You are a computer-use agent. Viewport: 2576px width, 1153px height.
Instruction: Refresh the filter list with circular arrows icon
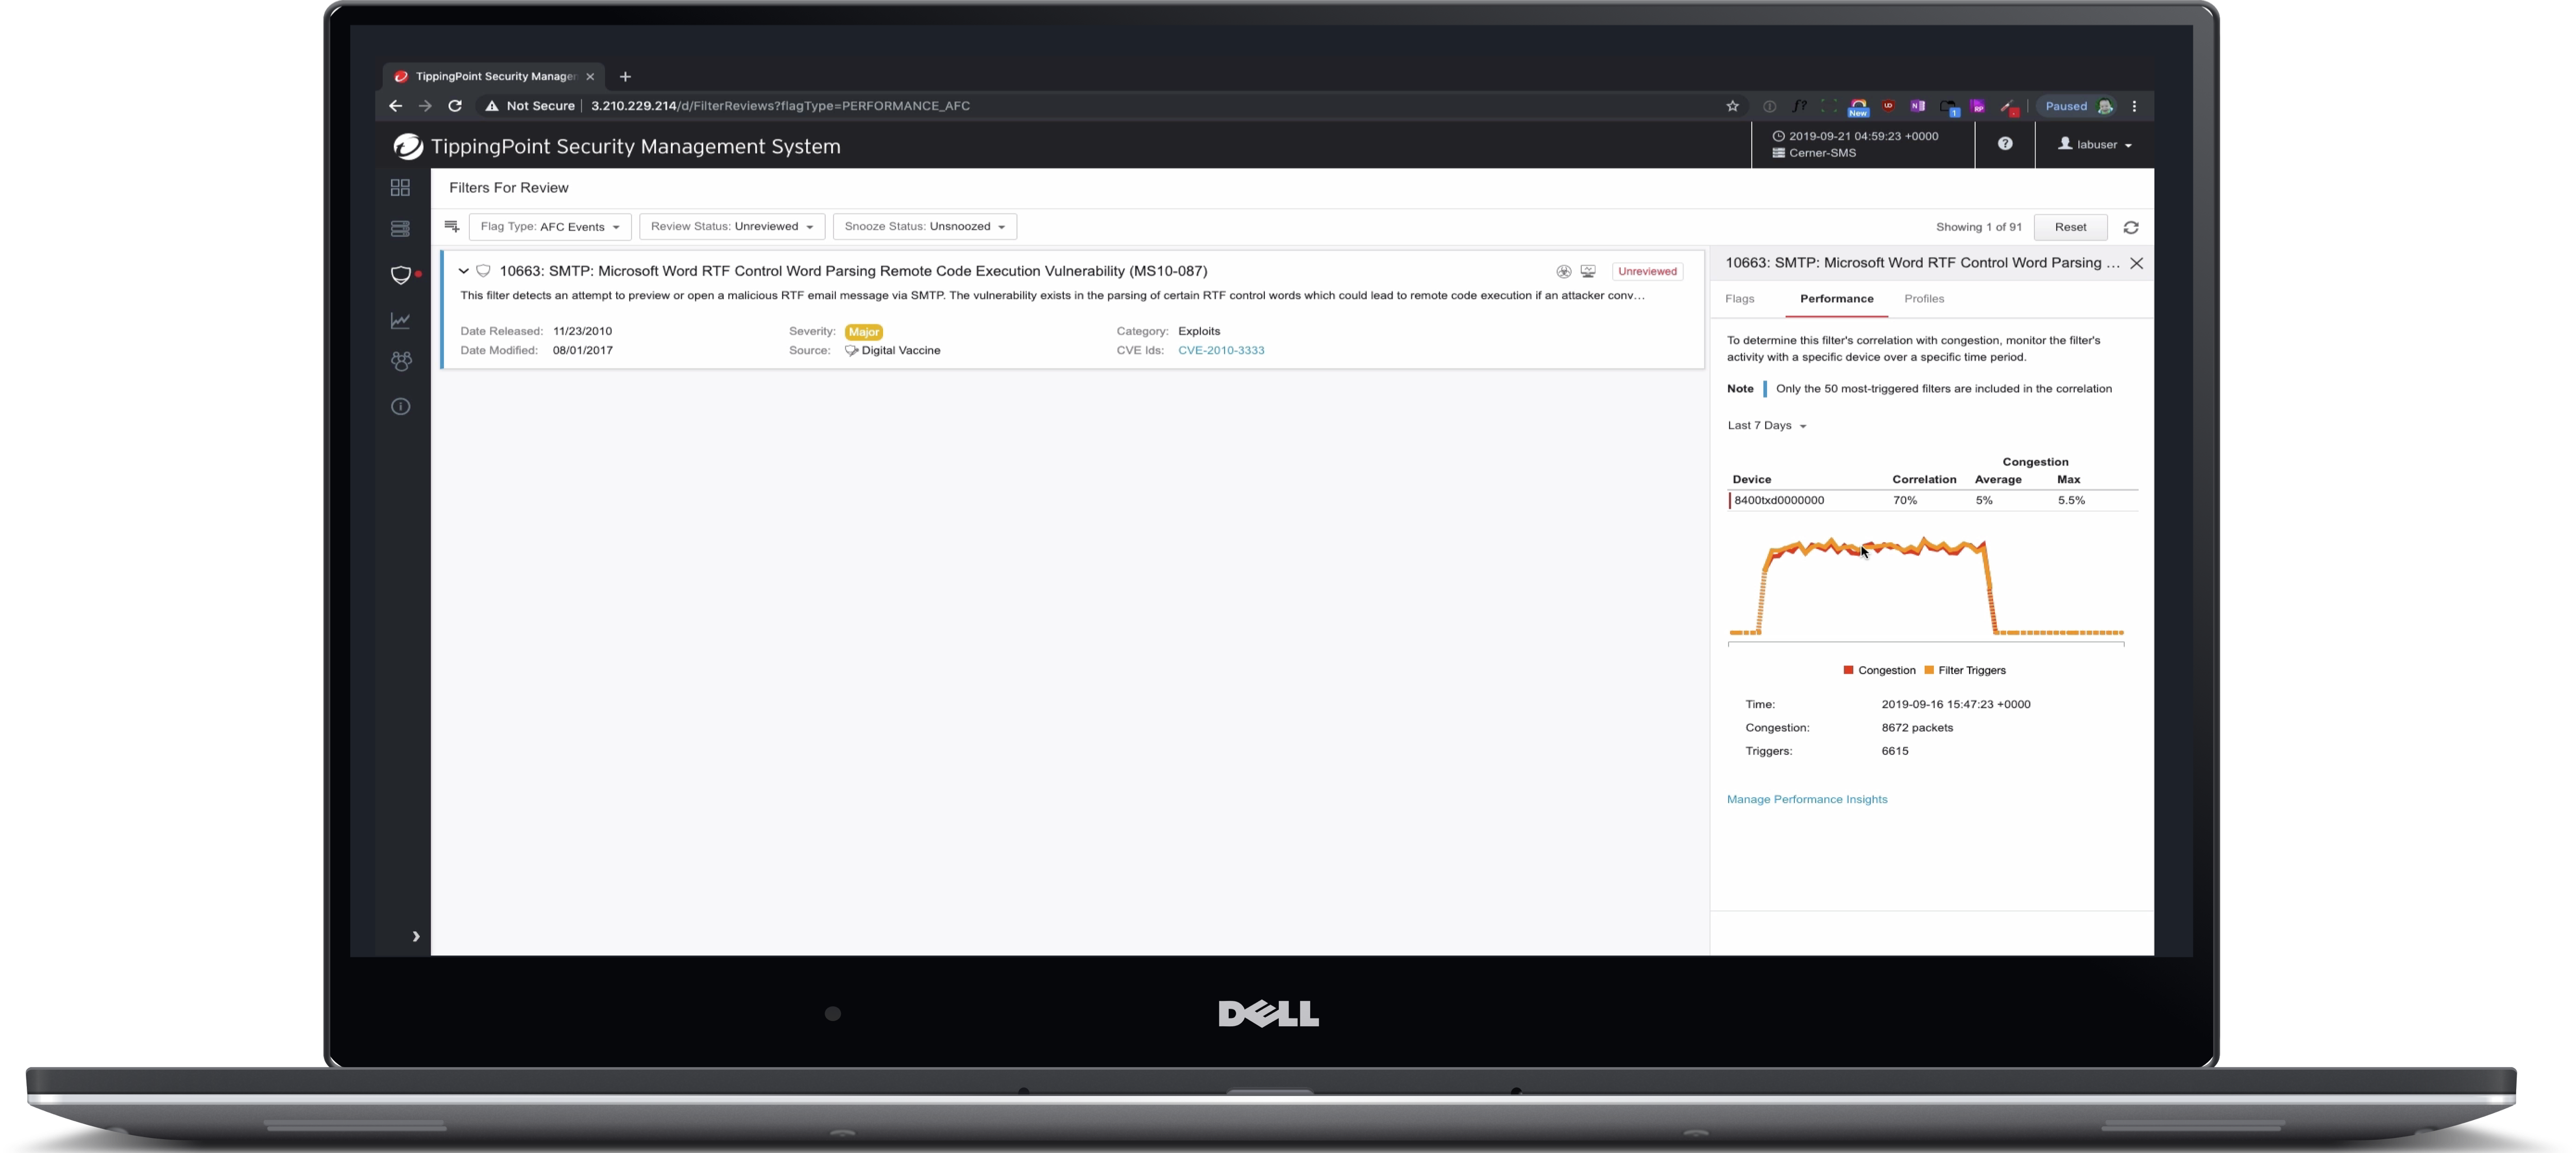click(x=2131, y=227)
